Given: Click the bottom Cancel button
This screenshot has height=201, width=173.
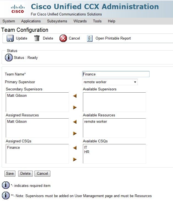Looking at the screenshot, I should pos(42,174).
